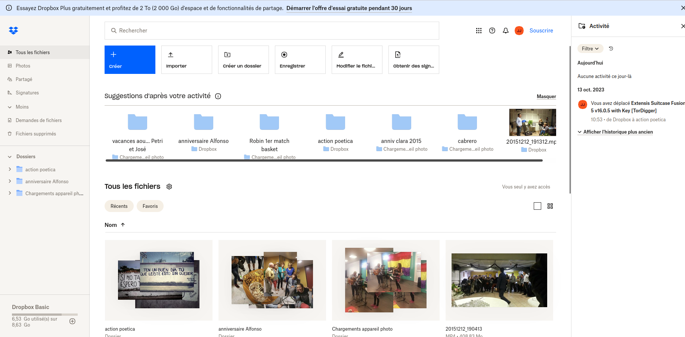Image resolution: width=685 pixels, height=337 pixels.
Task: Open suggested video 20151212_191312 thumbnail
Action: tap(533, 122)
